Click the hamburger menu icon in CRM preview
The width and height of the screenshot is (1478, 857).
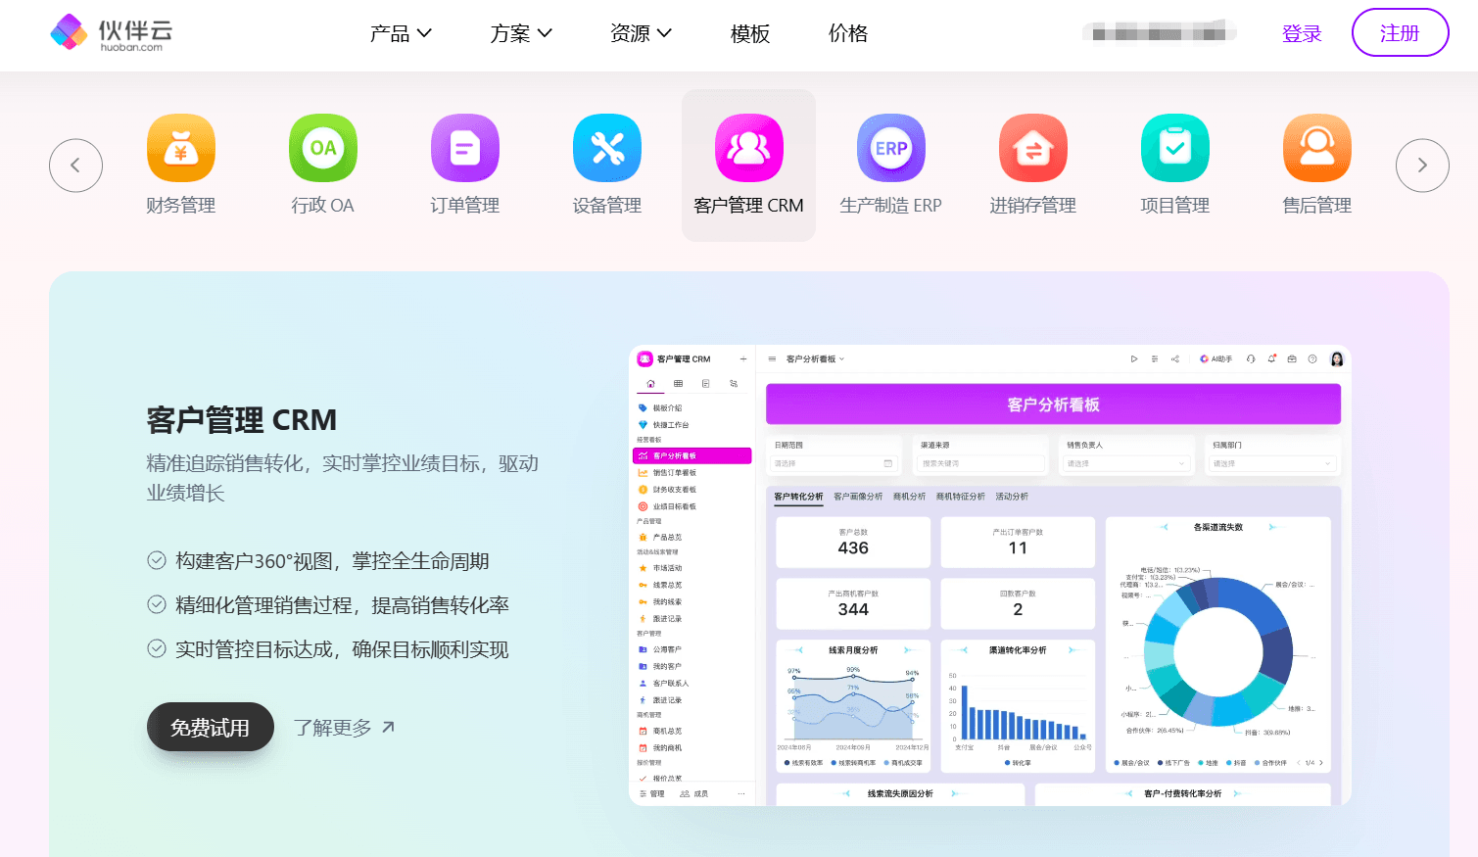click(772, 359)
